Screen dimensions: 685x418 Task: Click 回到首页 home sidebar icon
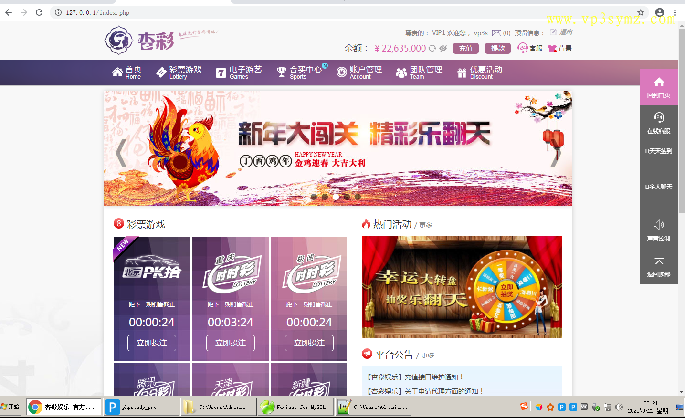coord(659,87)
